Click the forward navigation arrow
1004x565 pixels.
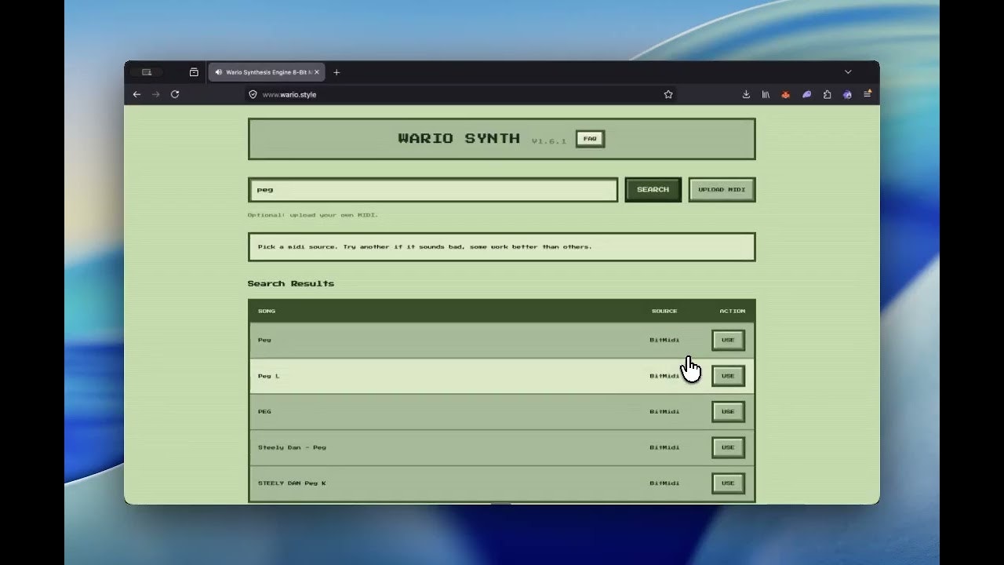[x=155, y=94]
